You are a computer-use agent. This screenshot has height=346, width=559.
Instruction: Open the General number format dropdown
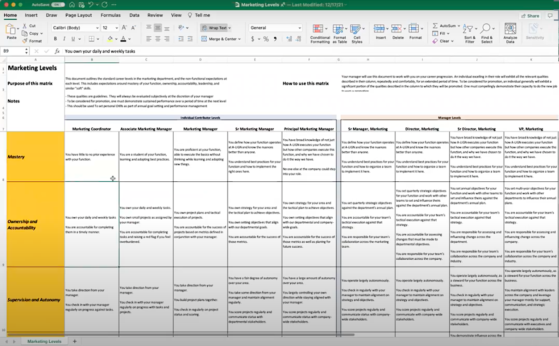[276, 28]
